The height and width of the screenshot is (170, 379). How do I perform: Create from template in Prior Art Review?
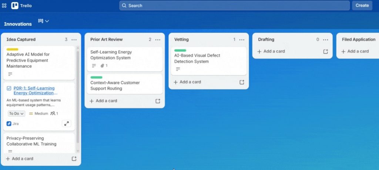coord(158,101)
